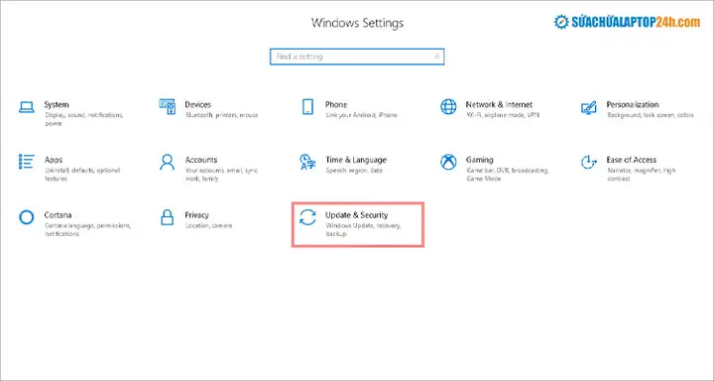Click the Privacy padlock icon
The image size is (714, 381).
click(x=168, y=217)
